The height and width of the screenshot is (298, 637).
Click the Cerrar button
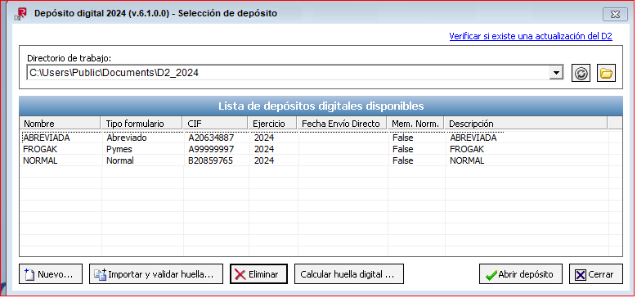tap(596, 274)
